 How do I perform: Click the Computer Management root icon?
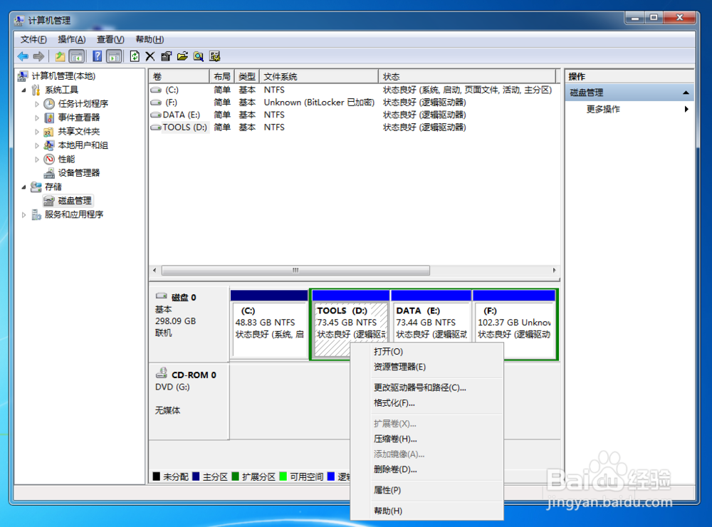click(x=23, y=76)
